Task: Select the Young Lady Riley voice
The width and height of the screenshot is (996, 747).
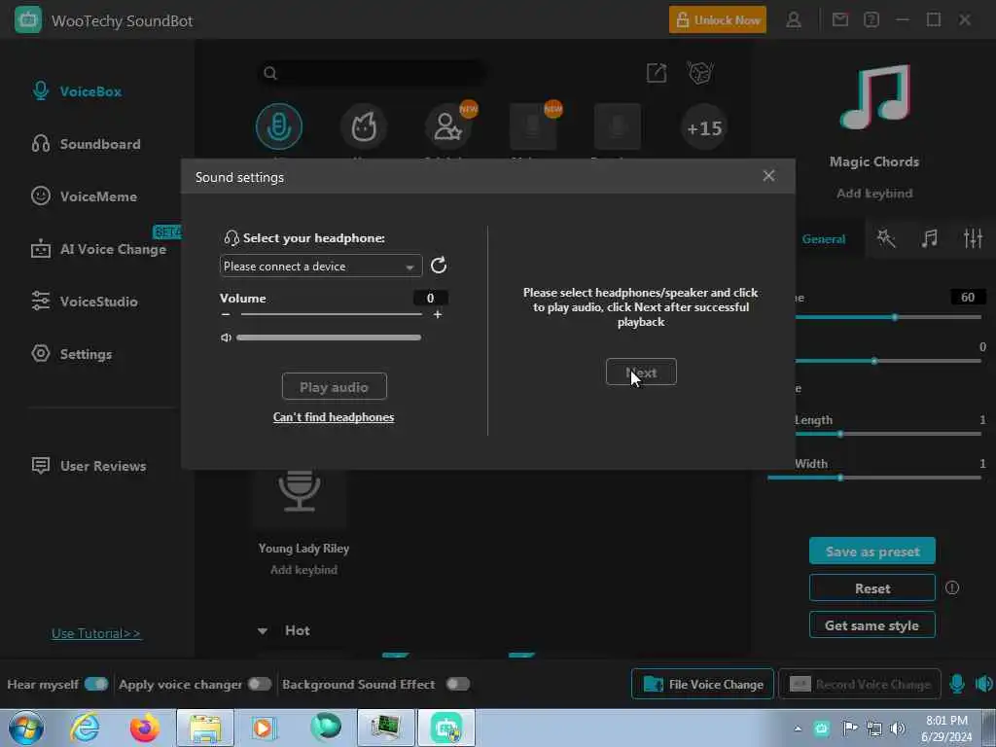Action: click(x=300, y=498)
